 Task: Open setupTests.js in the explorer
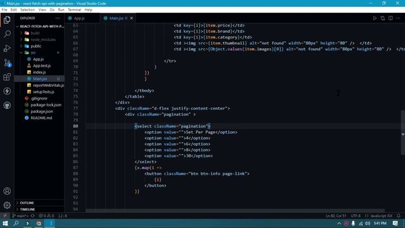pyautogui.click(x=44, y=92)
